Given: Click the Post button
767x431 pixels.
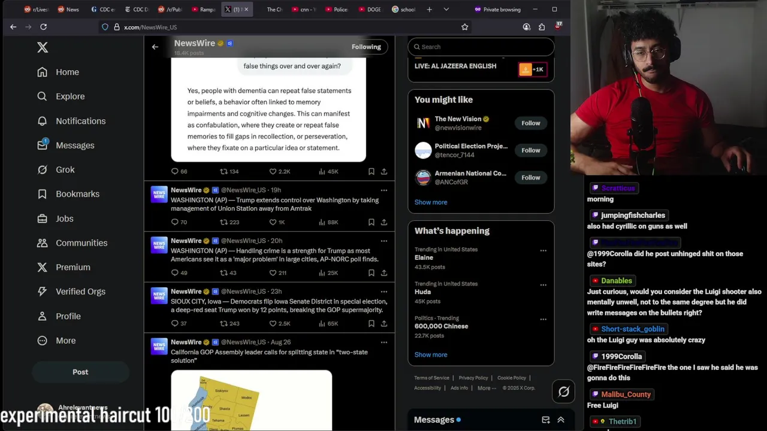Looking at the screenshot, I should point(80,372).
